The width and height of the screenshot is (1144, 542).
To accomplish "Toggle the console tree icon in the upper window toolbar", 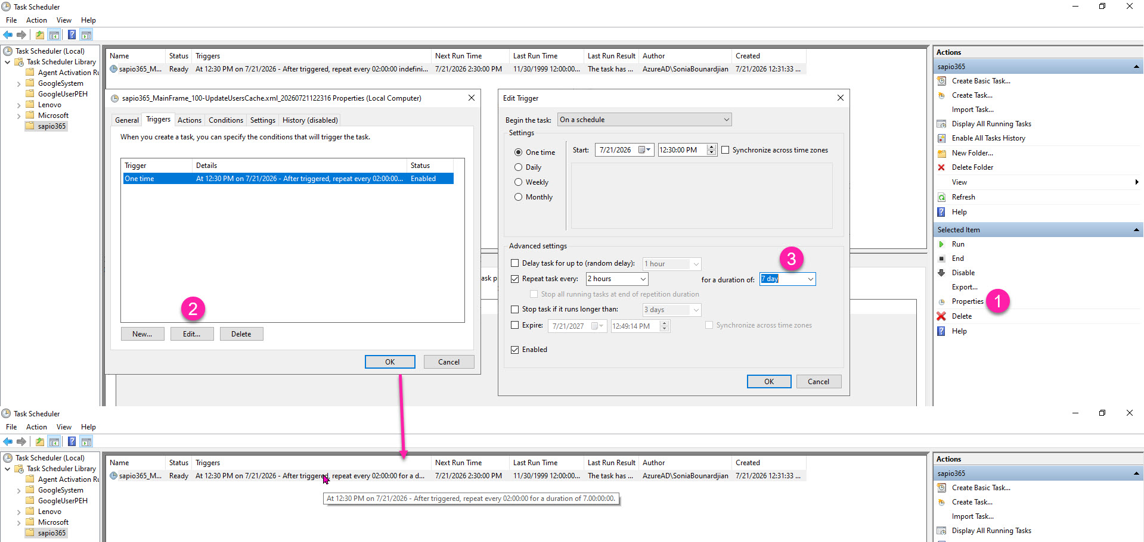I will pyautogui.click(x=54, y=35).
